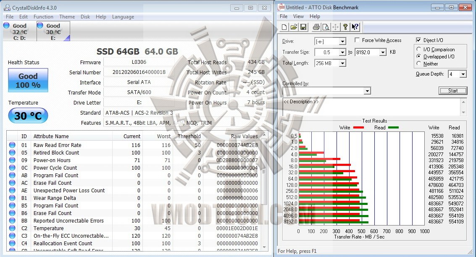Click the green Read legend swatch
This screenshot has height=257, width=476.
(393, 128)
